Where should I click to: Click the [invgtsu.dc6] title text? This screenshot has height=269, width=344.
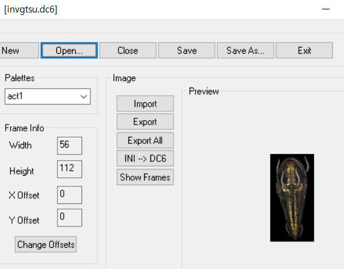(x=31, y=9)
